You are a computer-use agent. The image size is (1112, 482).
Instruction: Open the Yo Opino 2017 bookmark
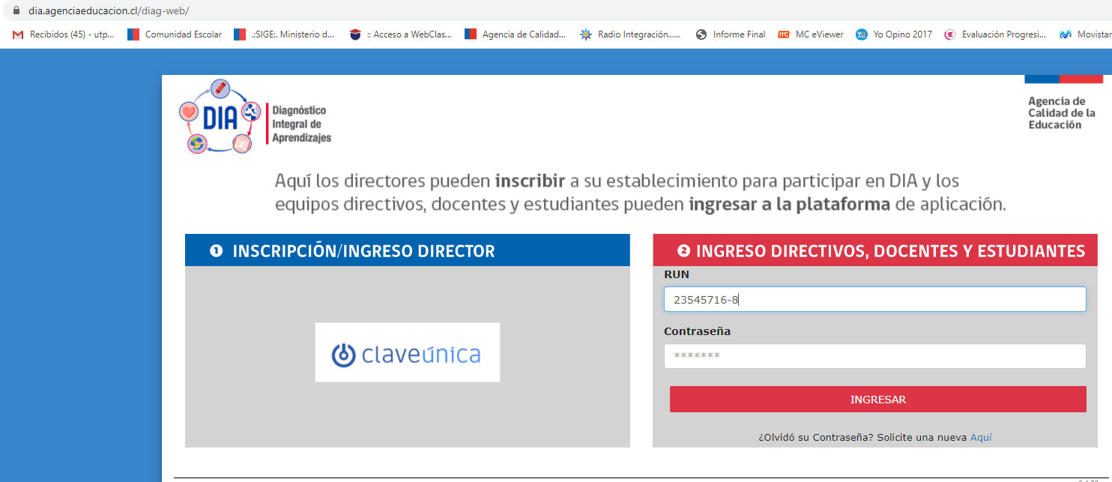point(894,34)
